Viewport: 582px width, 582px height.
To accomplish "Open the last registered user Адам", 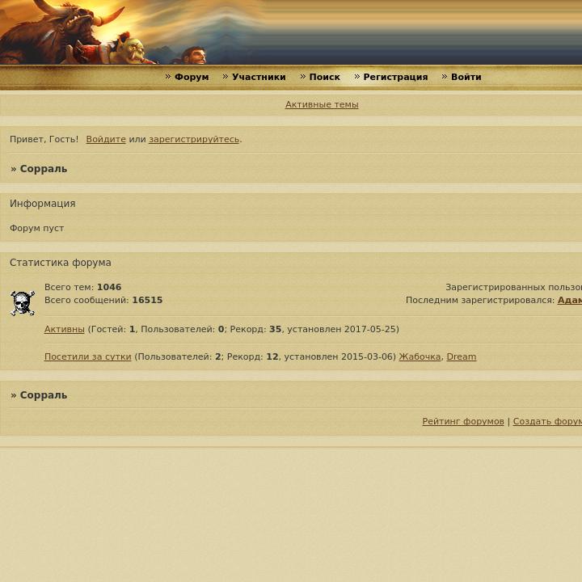I will [x=569, y=300].
